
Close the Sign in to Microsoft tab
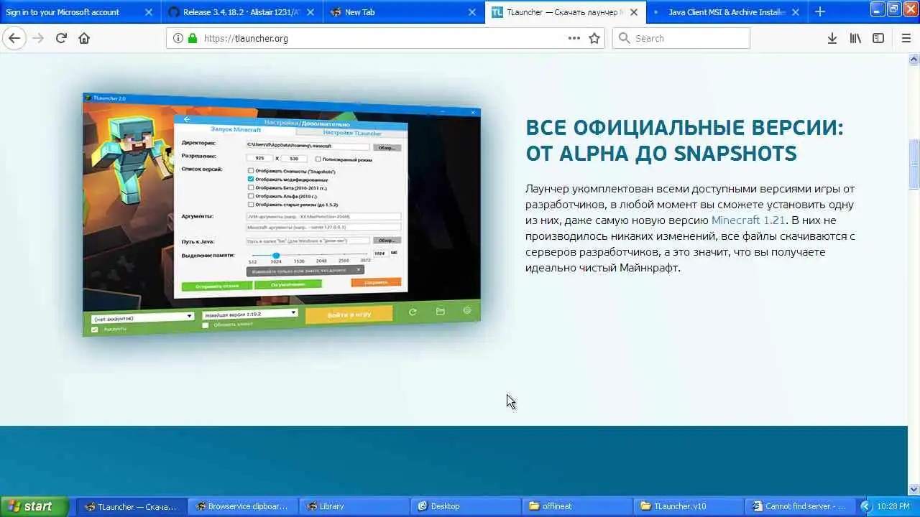(149, 11)
